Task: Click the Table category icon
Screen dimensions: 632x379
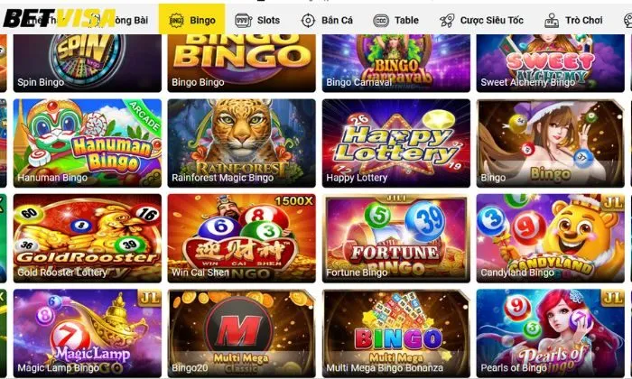Action: (381, 20)
